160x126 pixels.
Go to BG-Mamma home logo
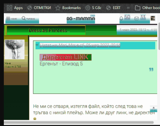81,18
